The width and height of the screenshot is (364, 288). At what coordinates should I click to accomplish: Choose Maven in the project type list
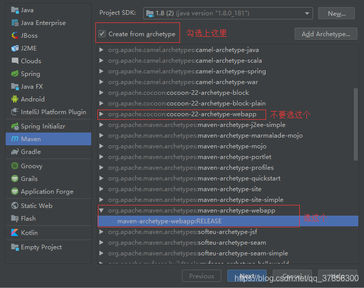tap(48, 139)
